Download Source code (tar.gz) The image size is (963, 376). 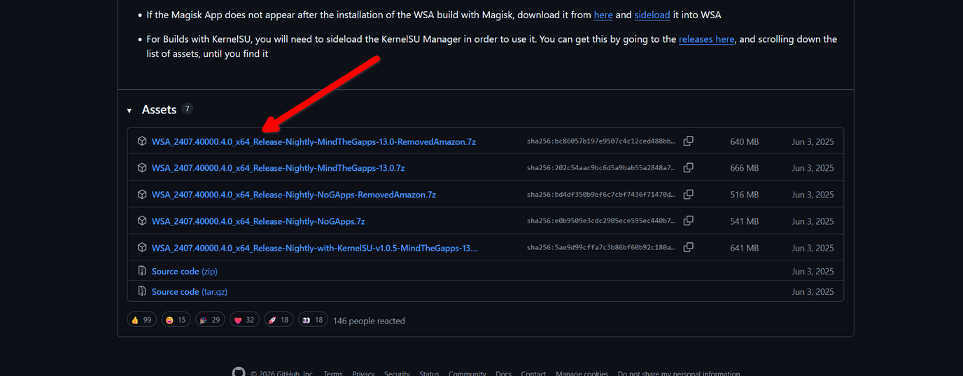point(190,291)
